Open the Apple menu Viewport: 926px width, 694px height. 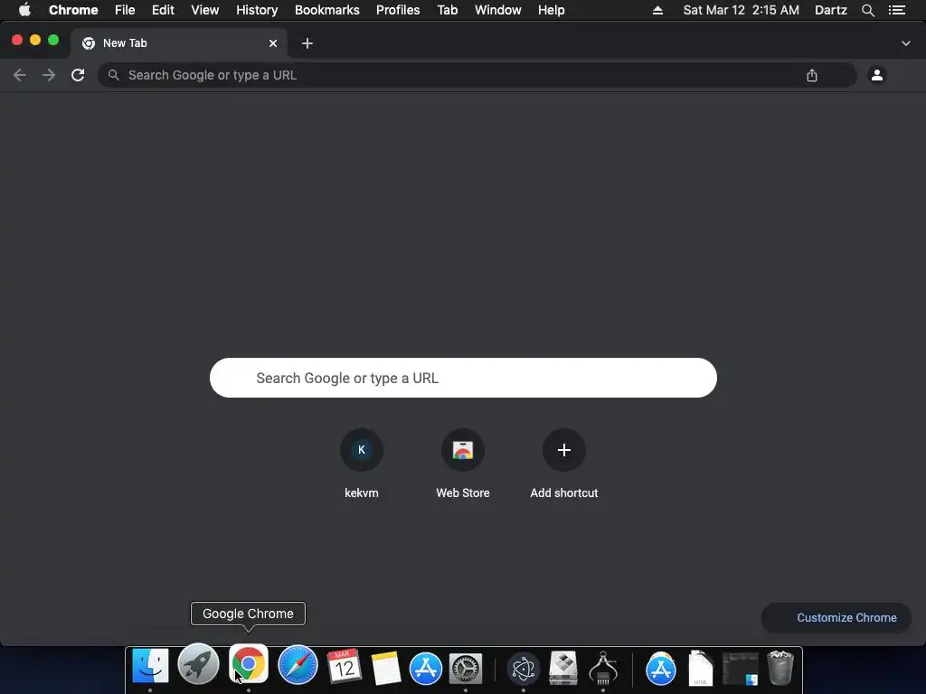pos(24,10)
